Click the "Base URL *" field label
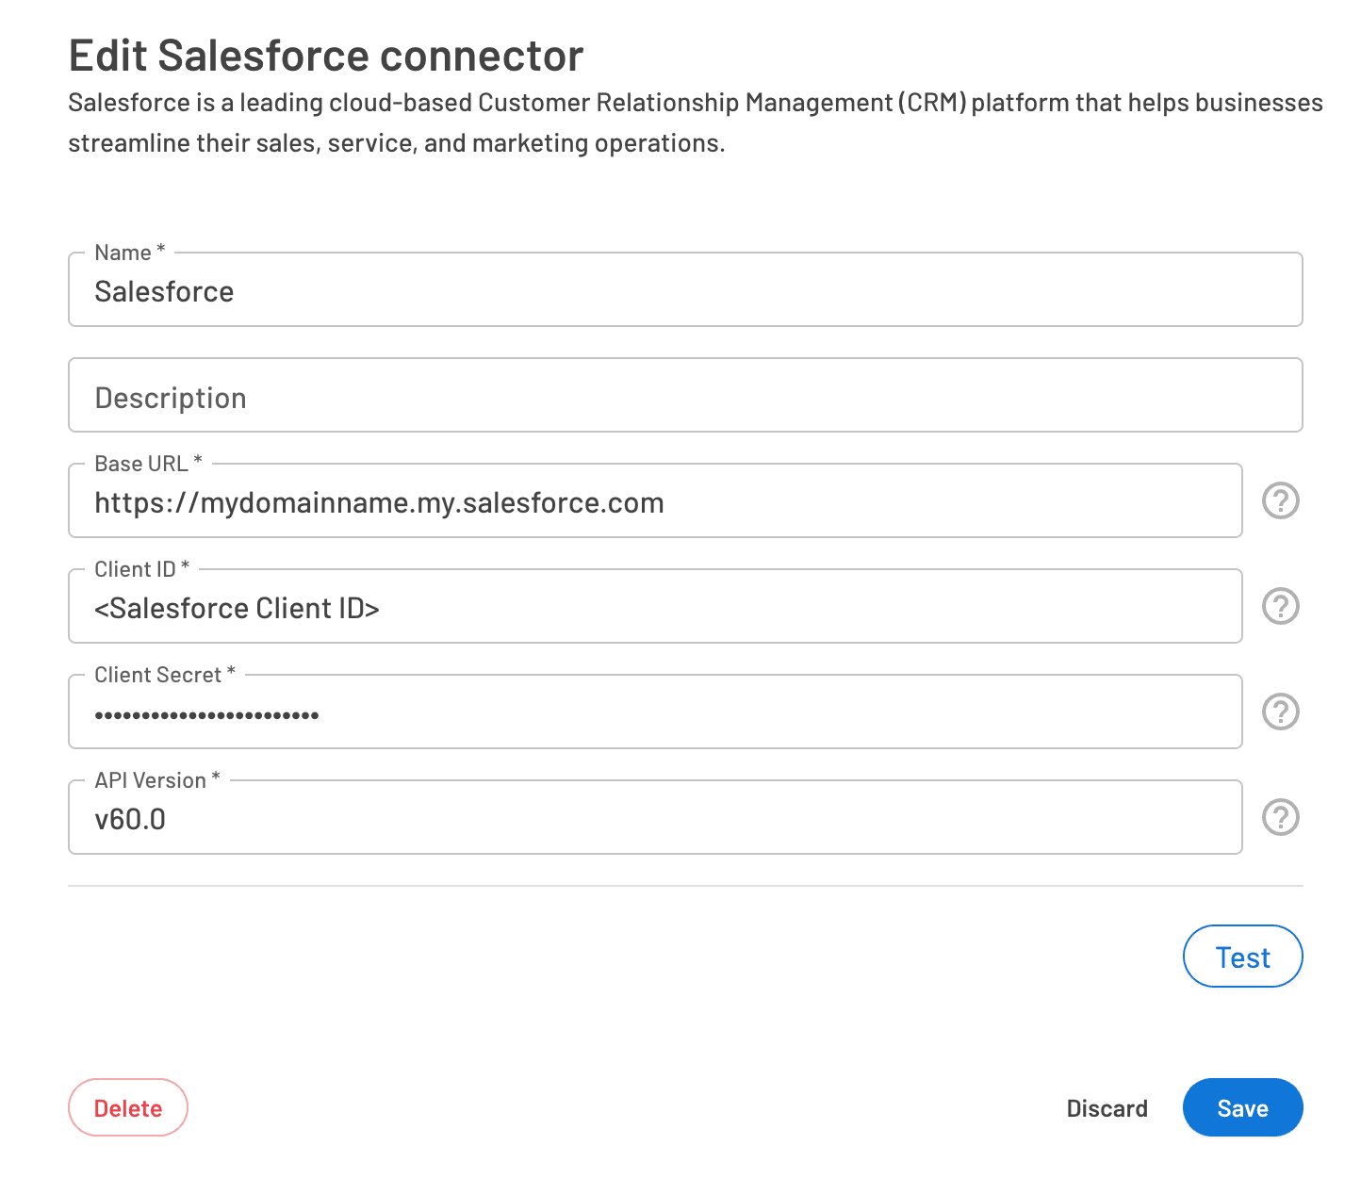1361x1178 pixels. click(x=148, y=464)
